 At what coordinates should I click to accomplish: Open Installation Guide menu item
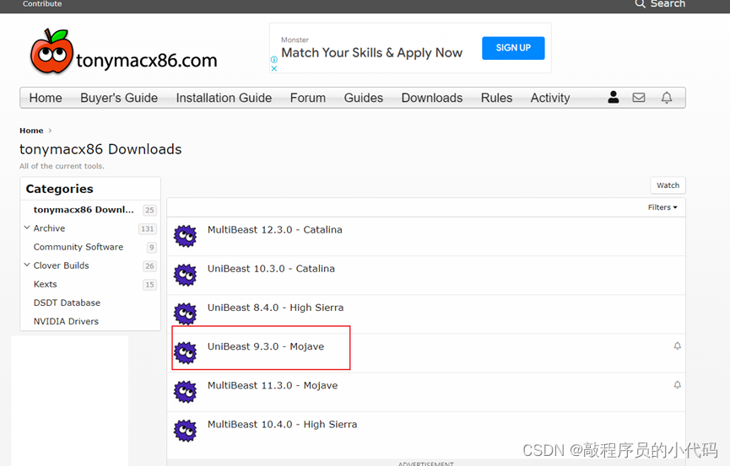[224, 98]
